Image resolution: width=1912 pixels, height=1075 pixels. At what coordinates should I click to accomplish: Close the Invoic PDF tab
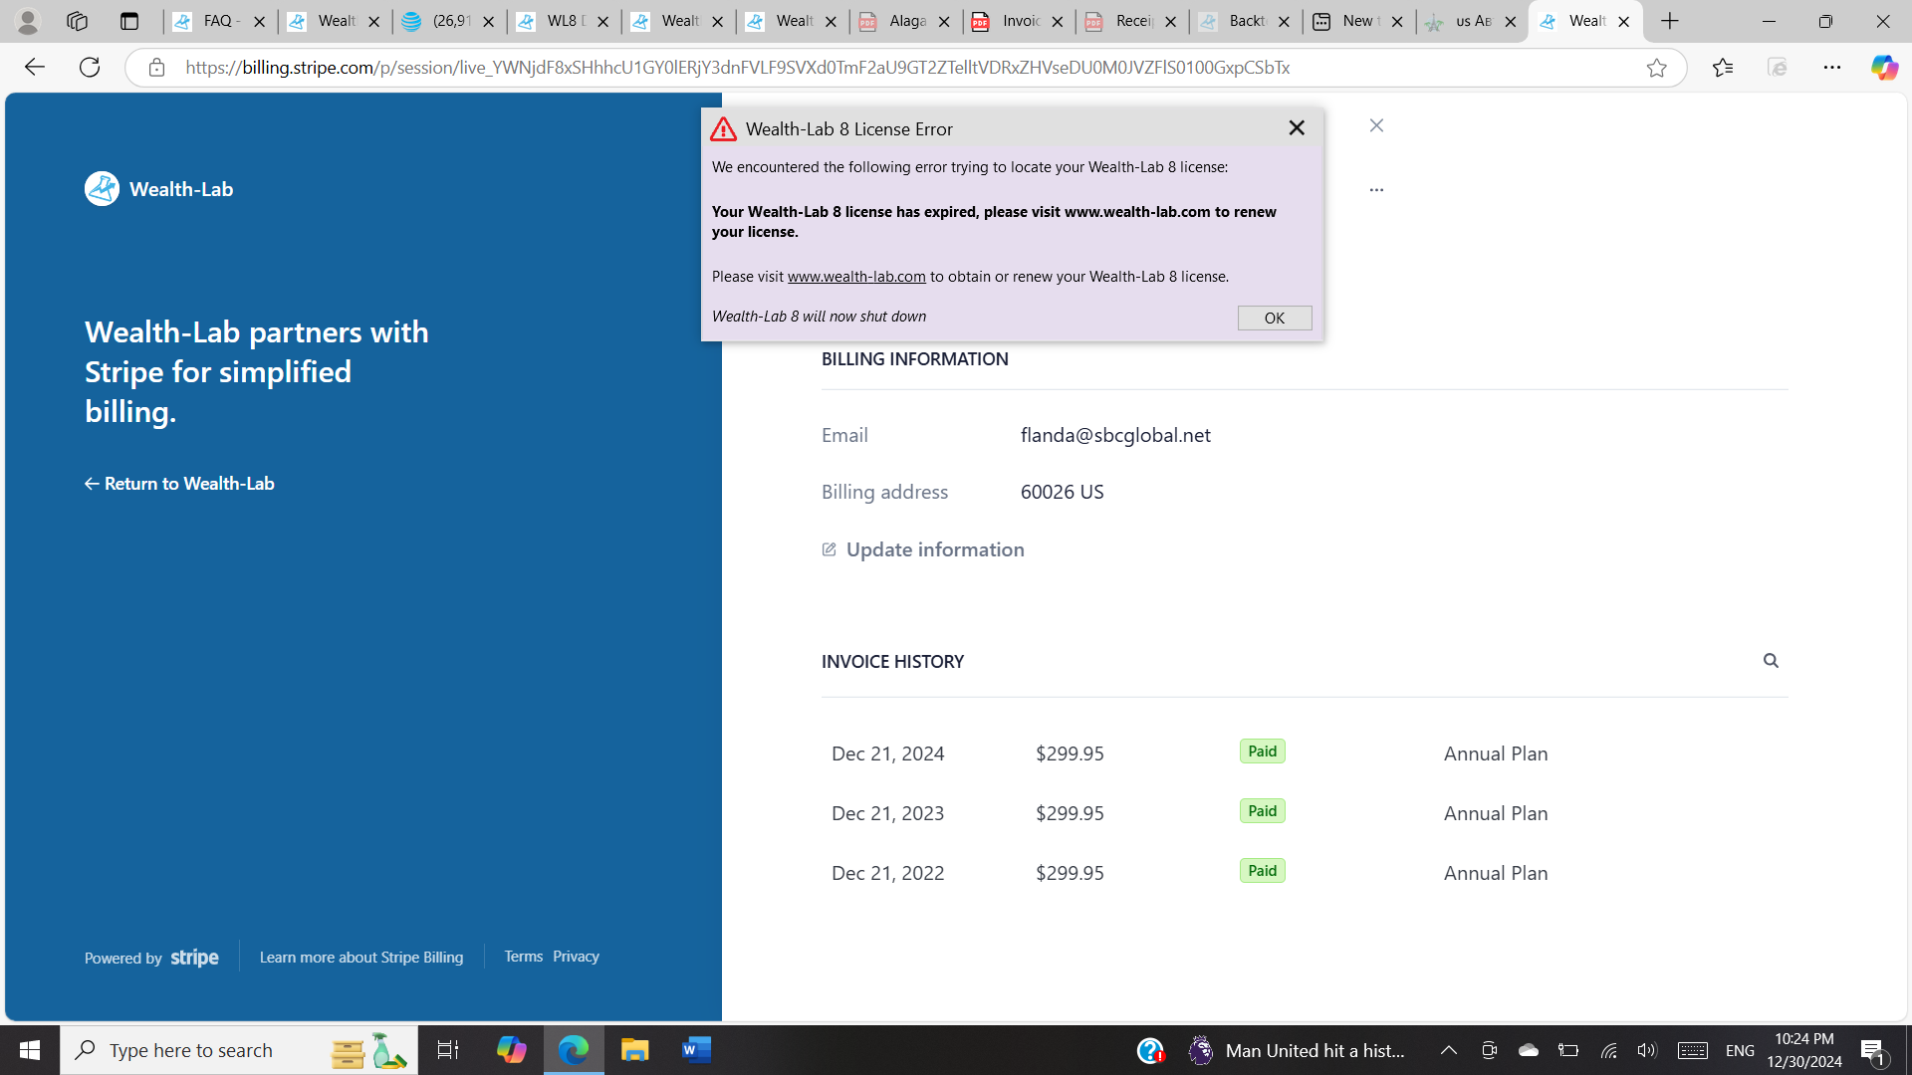click(x=1058, y=21)
